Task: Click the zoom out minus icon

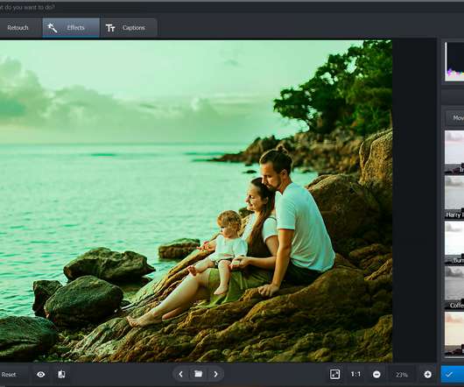Action: pyautogui.click(x=376, y=375)
